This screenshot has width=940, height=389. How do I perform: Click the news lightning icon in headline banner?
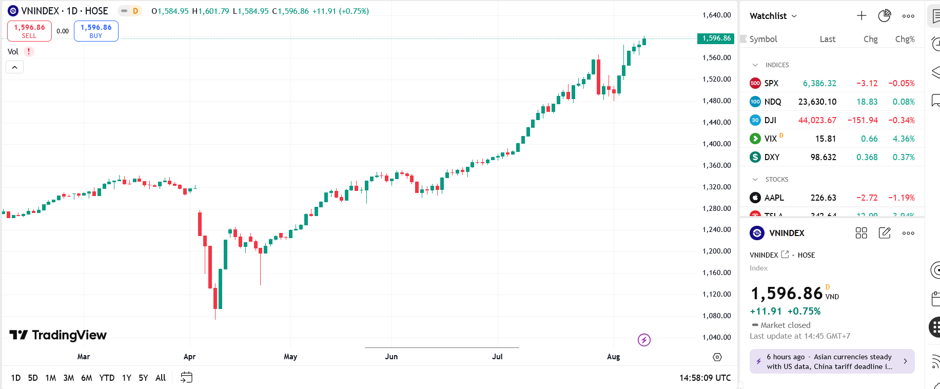click(x=758, y=361)
